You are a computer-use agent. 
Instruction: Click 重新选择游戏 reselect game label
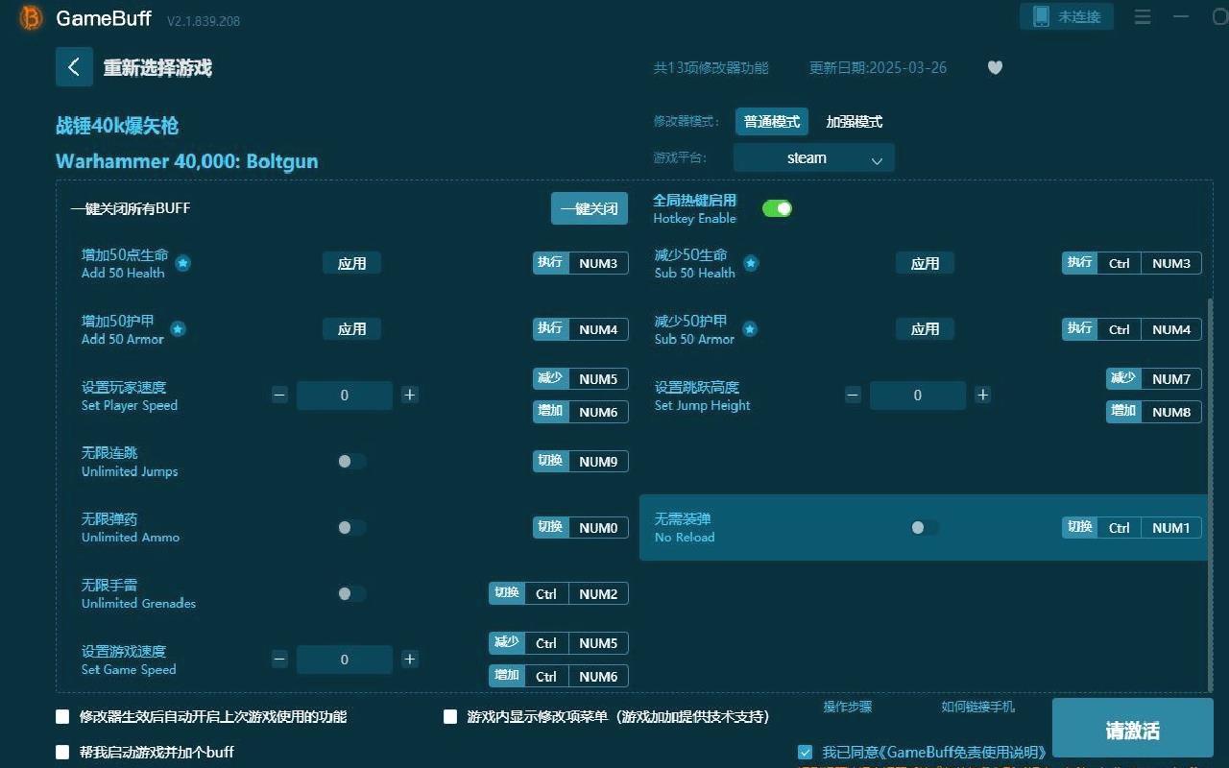click(x=157, y=67)
